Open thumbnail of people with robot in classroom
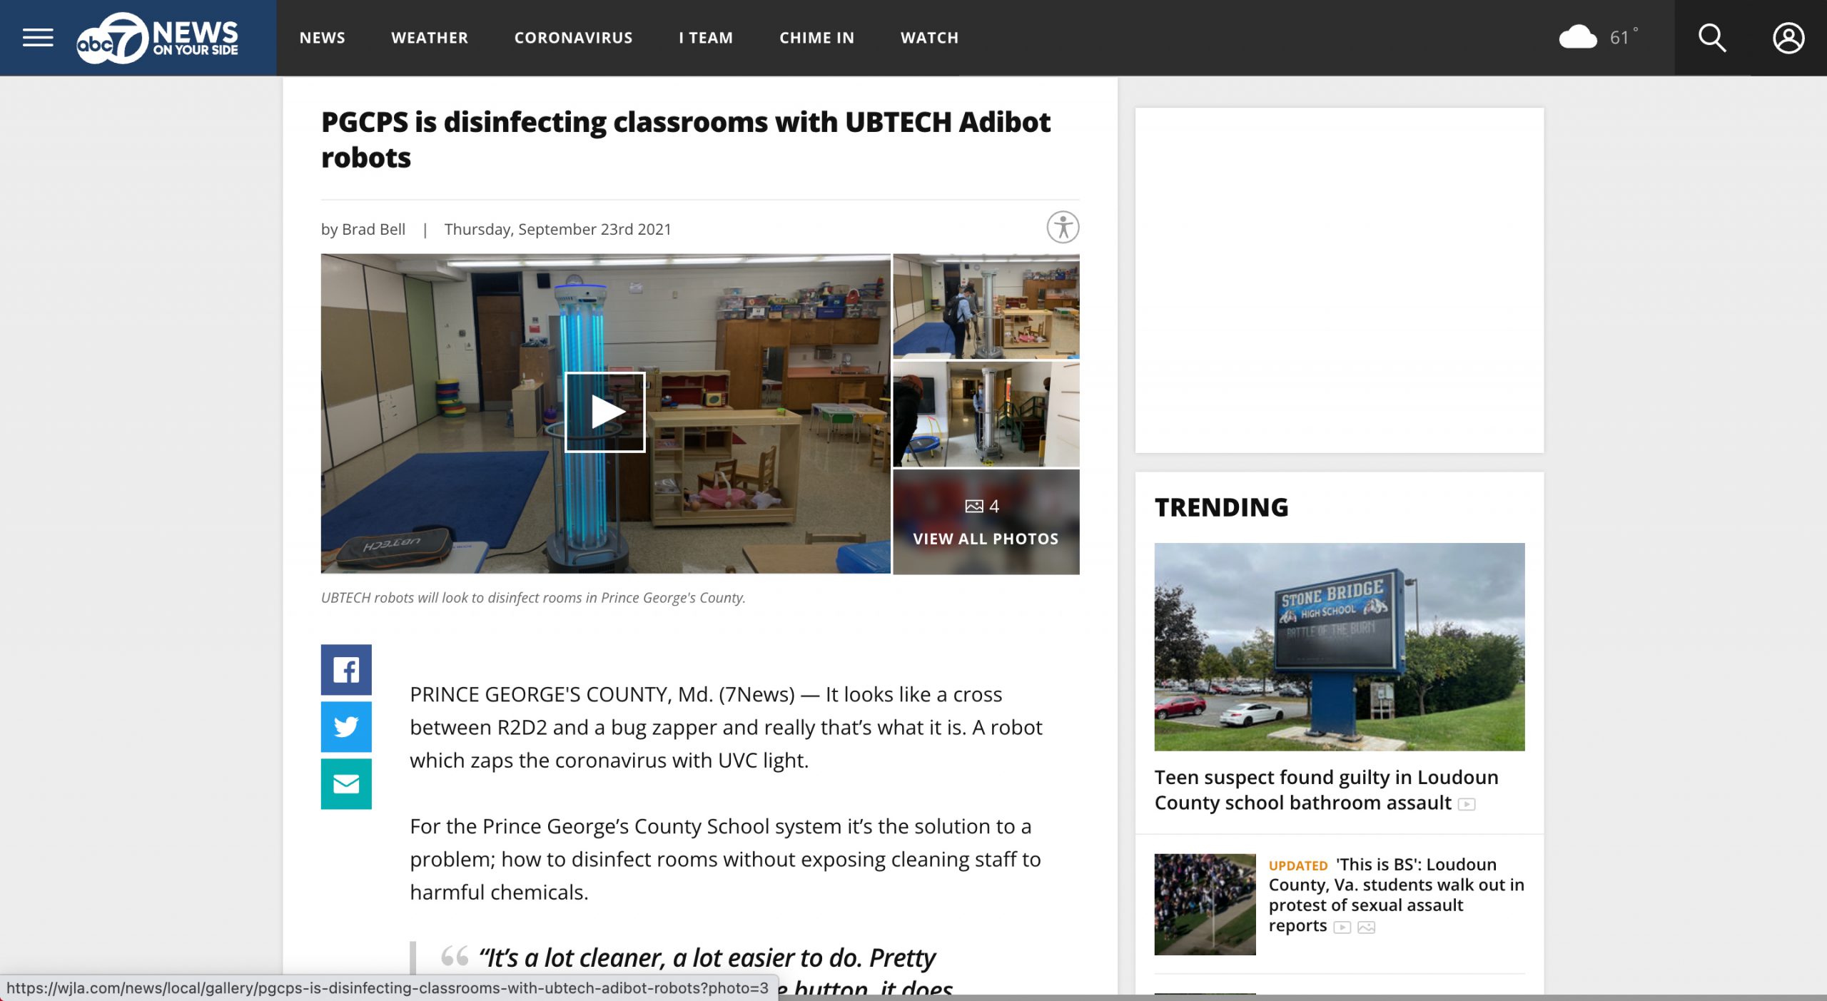 point(986,306)
